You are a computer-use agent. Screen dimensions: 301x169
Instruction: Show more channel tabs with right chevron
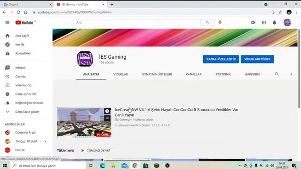(x=291, y=74)
